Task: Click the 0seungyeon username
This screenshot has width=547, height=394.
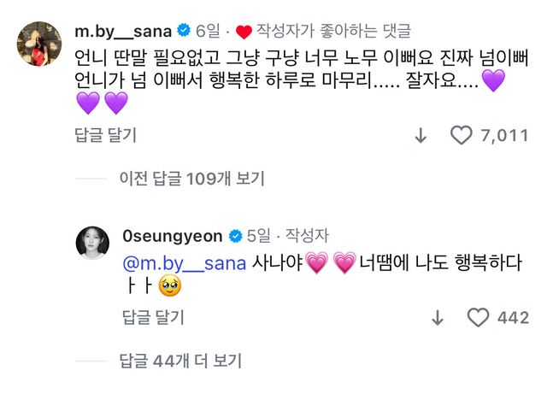Action: pos(173,235)
